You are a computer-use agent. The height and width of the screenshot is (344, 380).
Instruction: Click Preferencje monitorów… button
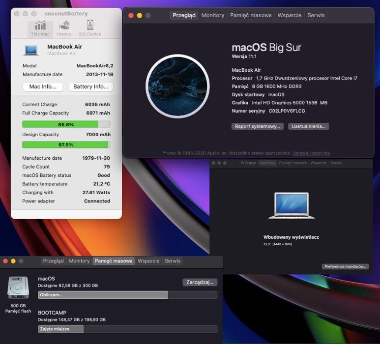pos(345,266)
